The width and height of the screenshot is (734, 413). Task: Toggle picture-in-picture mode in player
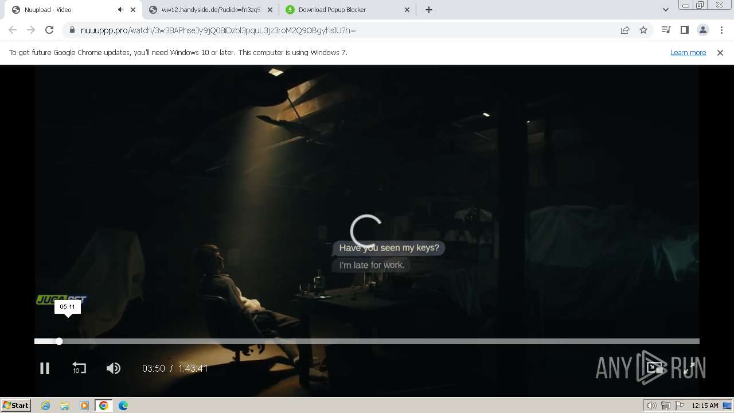(x=655, y=368)
